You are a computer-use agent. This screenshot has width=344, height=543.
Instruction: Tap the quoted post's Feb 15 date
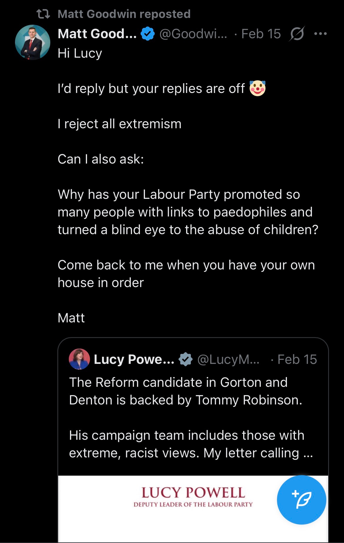(x=297, y=359)
